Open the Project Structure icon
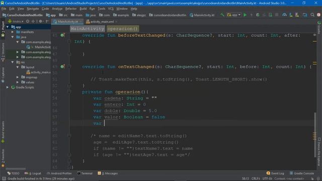This screenshot has width=322, height=181. (x=305, y=15)
